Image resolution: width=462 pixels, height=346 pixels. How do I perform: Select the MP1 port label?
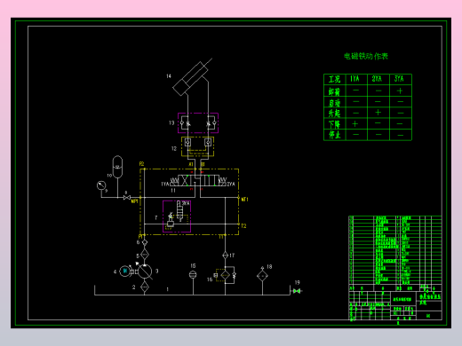coord(135,201)
